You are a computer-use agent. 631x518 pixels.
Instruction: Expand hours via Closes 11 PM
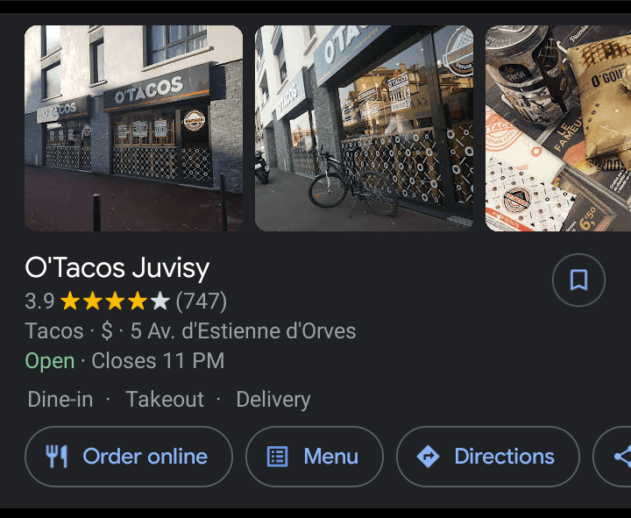158,360
